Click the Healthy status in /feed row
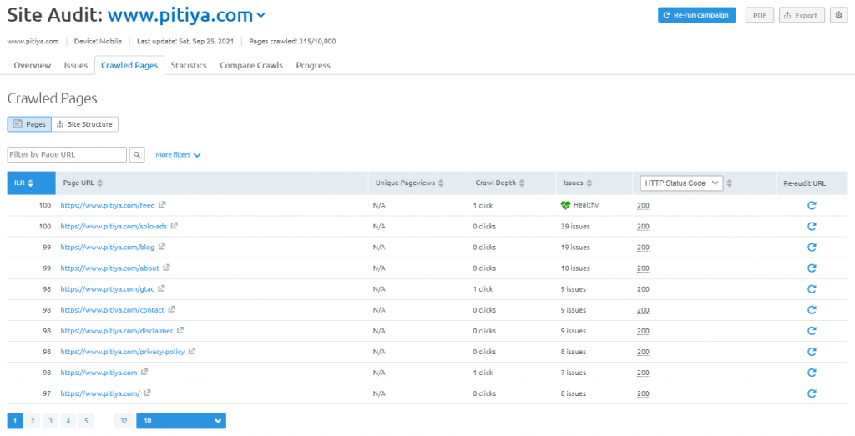 (x=579, y=205)
